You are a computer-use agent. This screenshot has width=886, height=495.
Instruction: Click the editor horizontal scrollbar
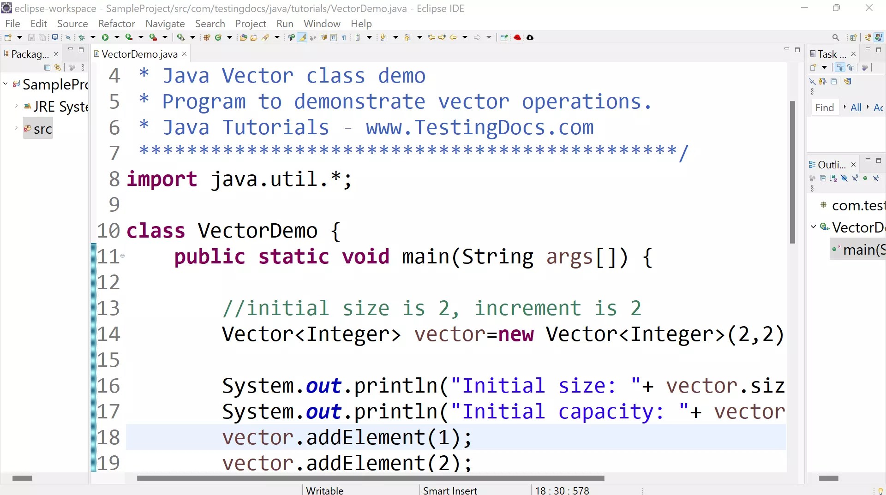371,478
